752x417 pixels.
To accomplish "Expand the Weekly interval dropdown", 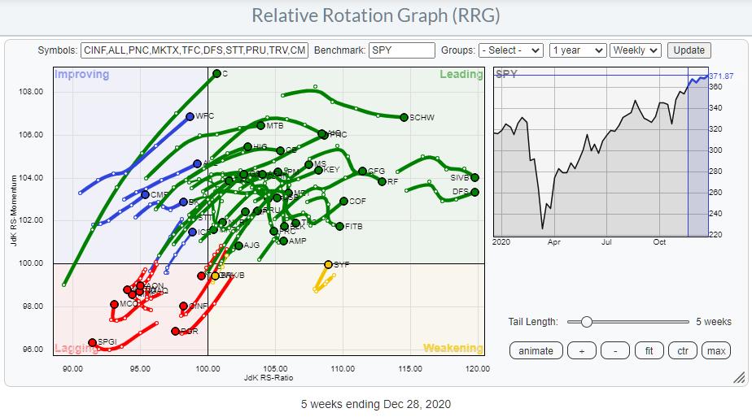I will (636, 50).
